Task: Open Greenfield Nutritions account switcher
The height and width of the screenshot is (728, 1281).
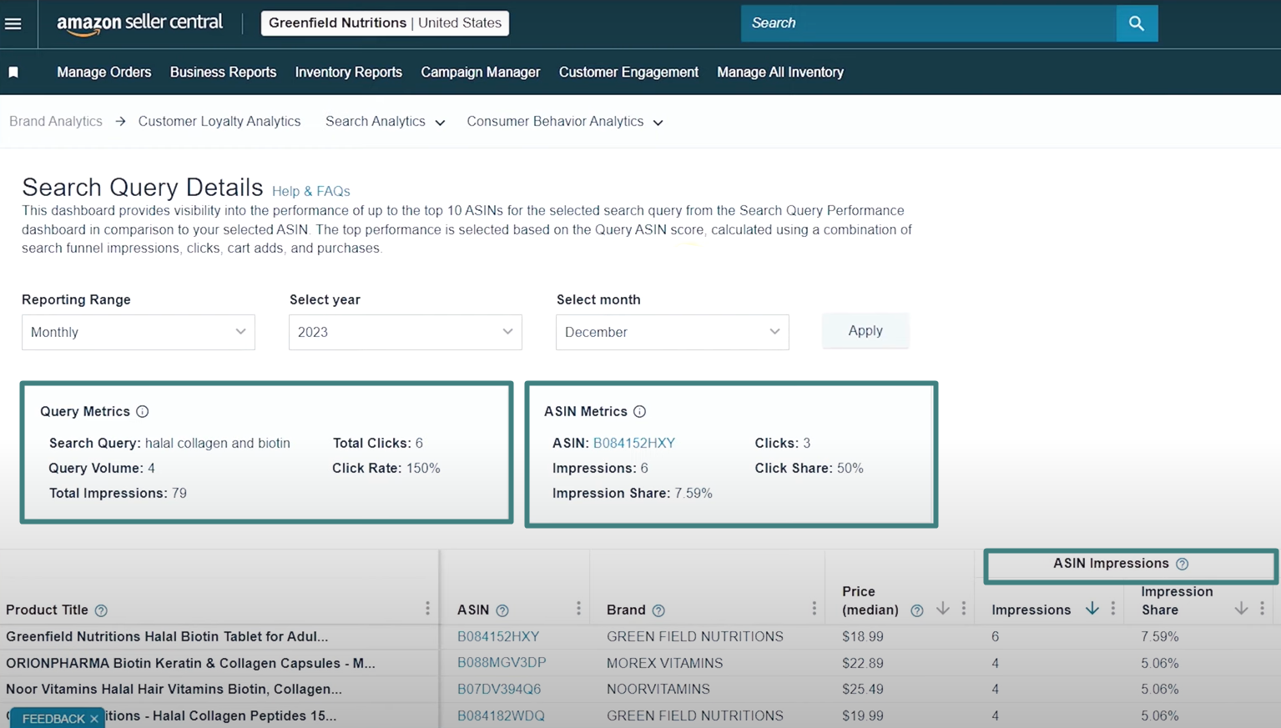Action: tap(385, 23)
